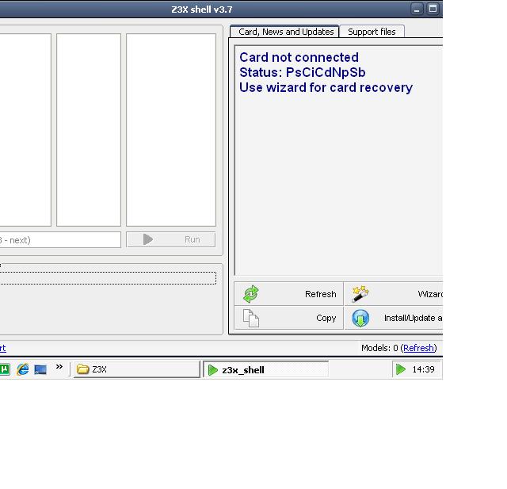Click the green Refresh arrows icon
Viewport: 507px width, 489px height.
tap(251, 294)
